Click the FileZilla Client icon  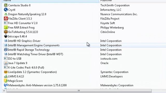tap(6, 19)
